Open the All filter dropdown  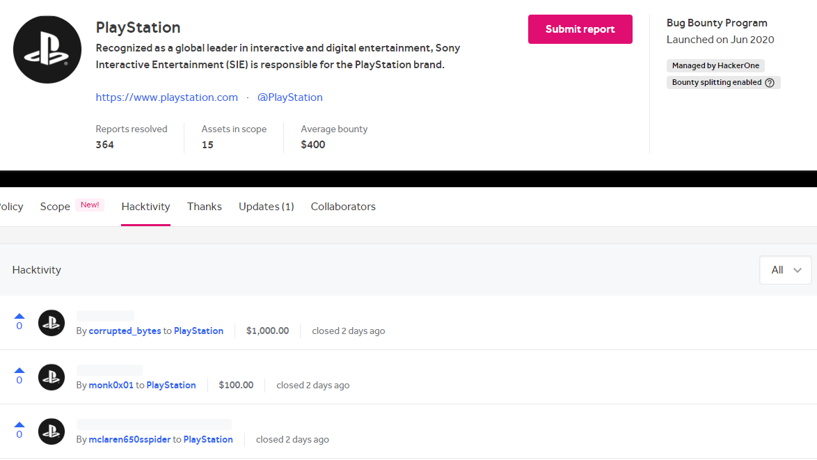[x=785, y=270]
